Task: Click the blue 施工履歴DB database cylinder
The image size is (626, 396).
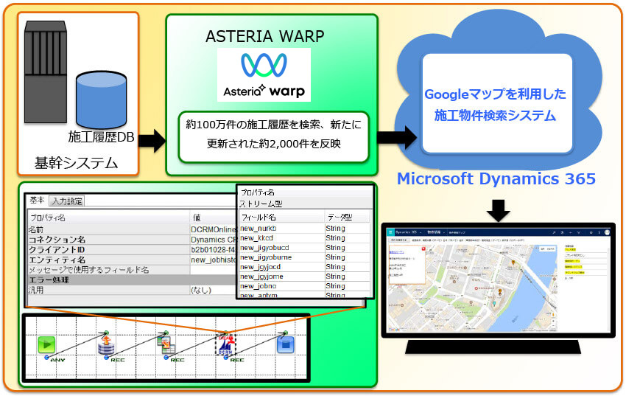Action: coord(102,100)
